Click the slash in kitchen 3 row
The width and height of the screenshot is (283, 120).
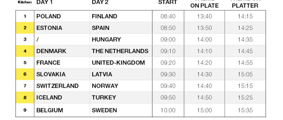click(37, 39)
